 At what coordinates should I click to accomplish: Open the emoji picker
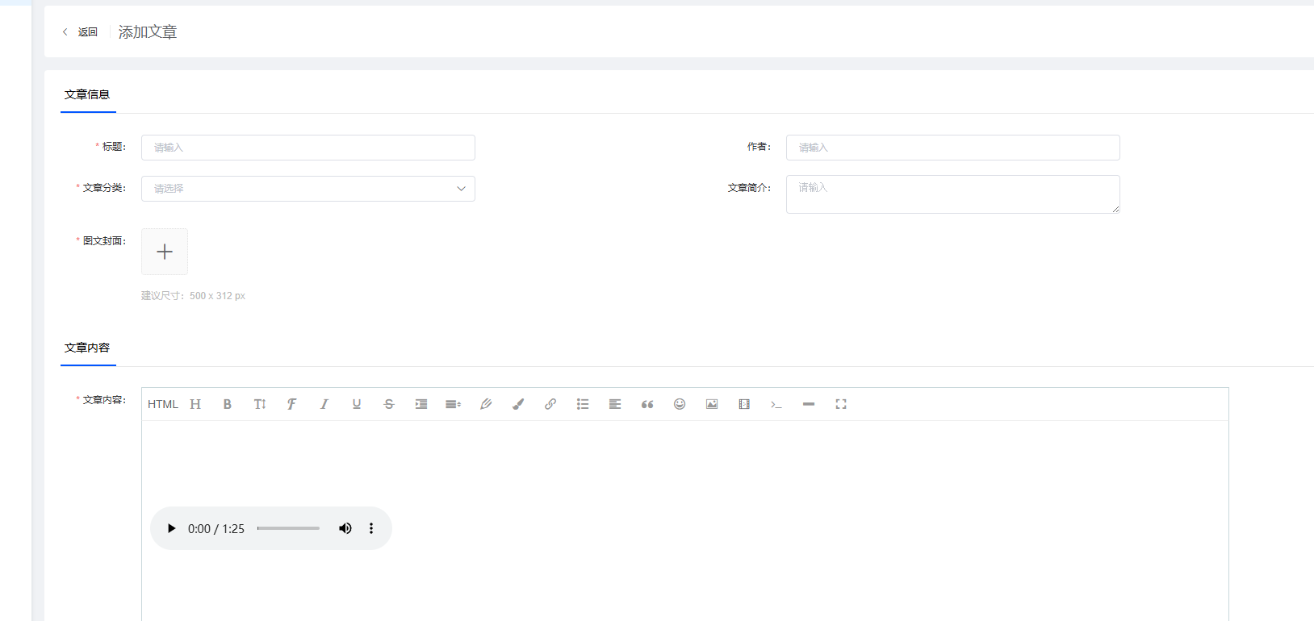coord(680,404)
